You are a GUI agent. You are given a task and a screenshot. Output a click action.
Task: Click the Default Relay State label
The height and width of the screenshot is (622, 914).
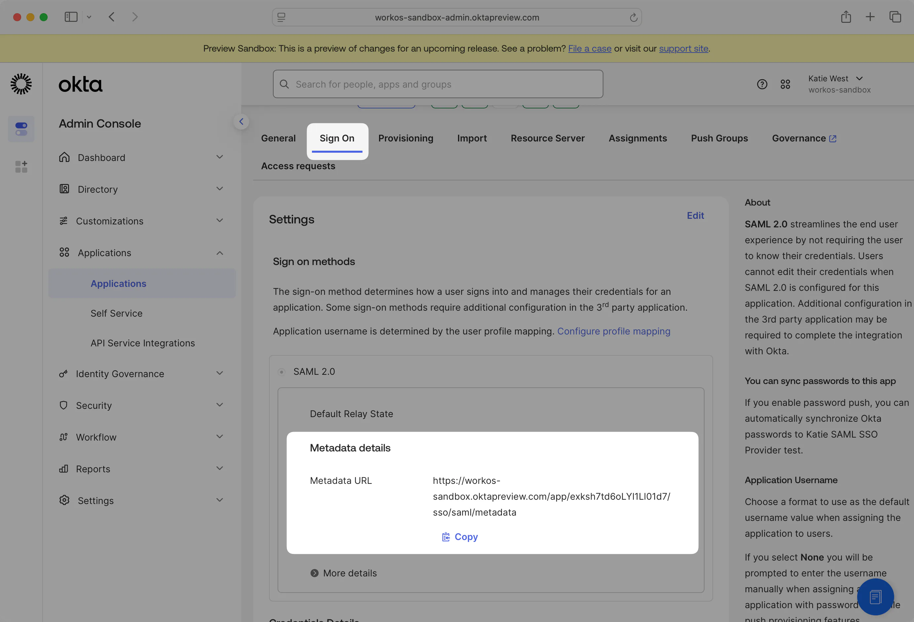351,414
